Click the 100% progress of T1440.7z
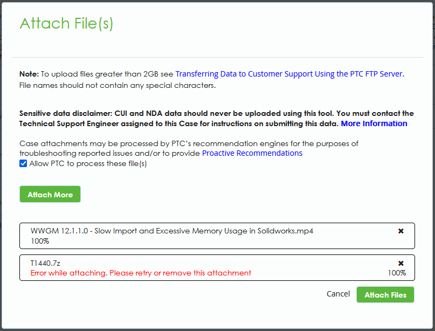The width and height of the screenshot is (435, 331). tap(397, 273)
